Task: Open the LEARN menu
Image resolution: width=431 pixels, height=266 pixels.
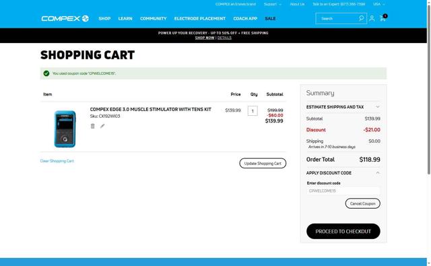Action: 125,18
